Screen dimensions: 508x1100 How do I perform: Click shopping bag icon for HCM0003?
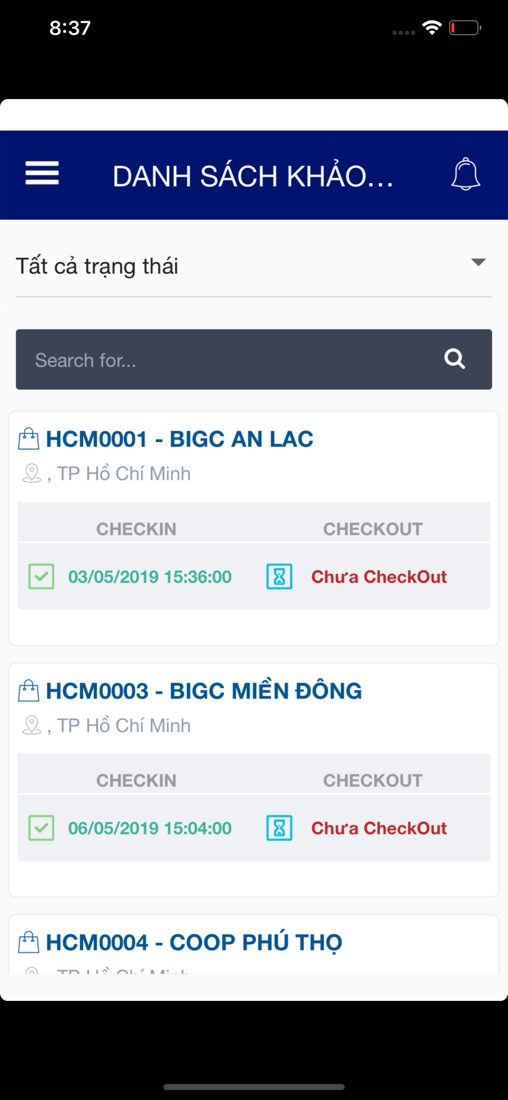pyautogui.click(x=29, y=691)
